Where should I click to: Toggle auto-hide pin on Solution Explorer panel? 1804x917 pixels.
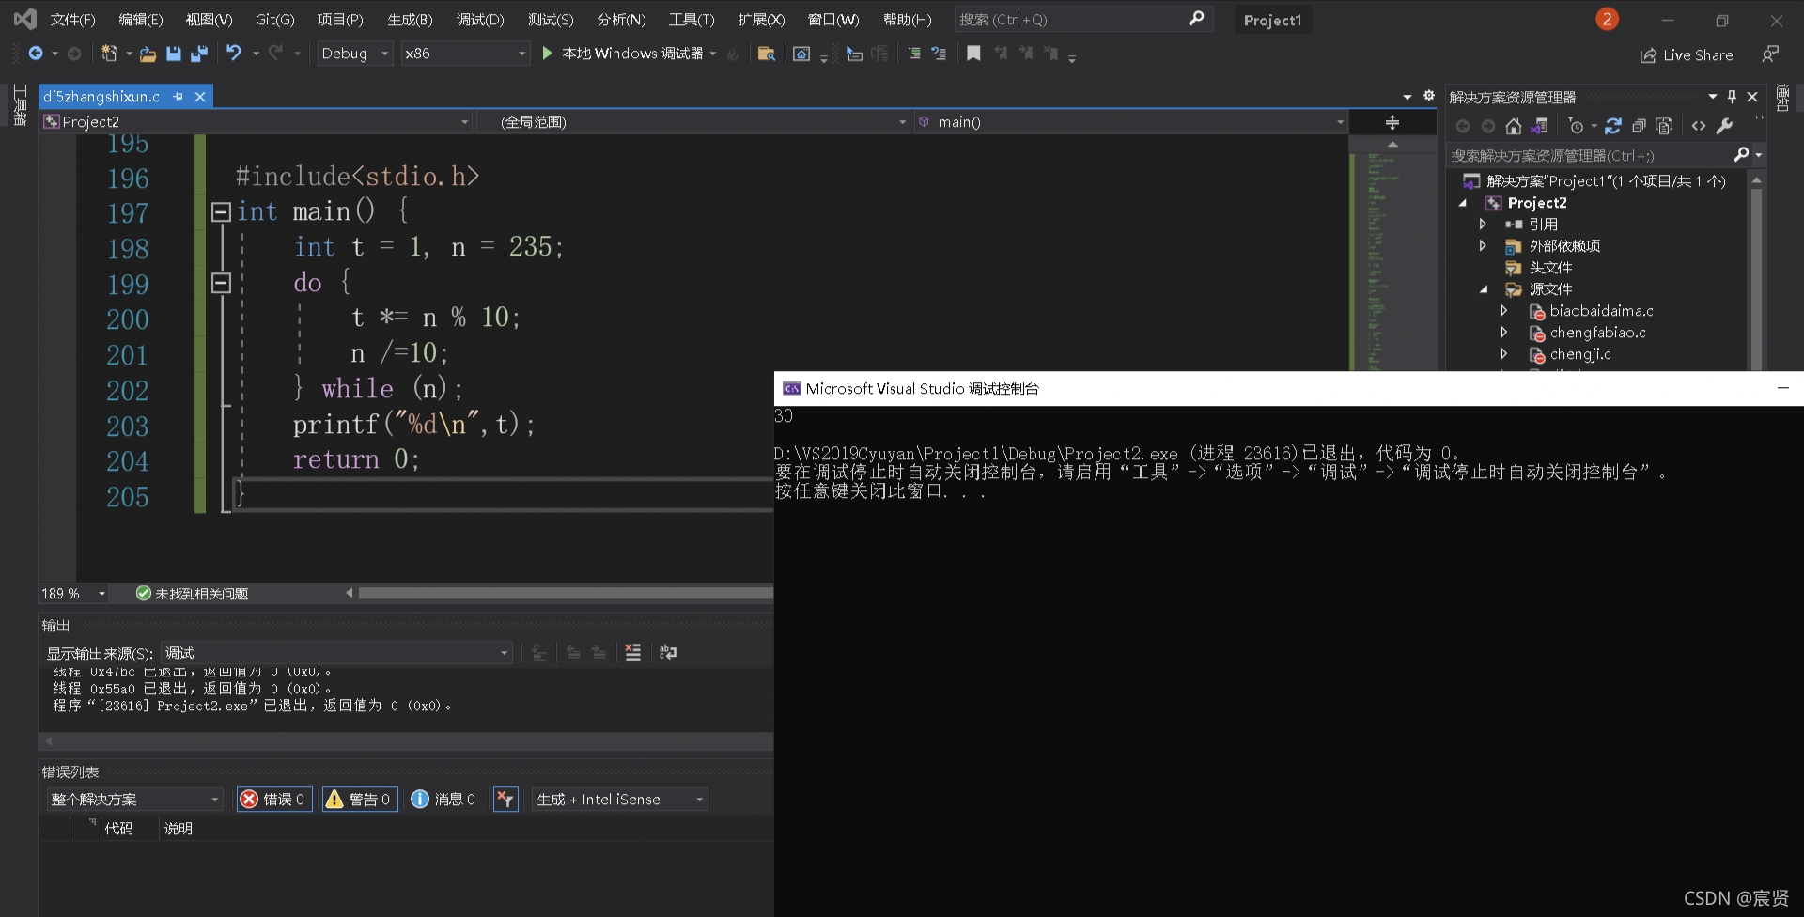point(1732,97)
